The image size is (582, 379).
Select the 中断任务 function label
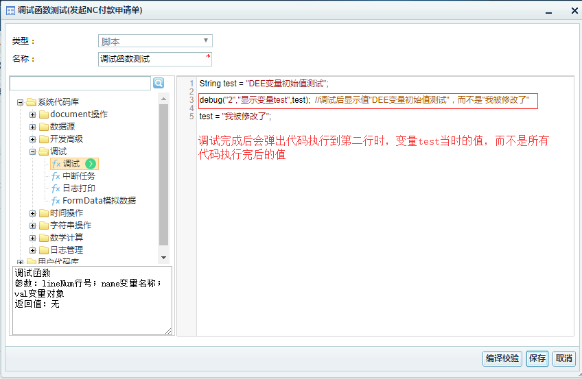[x=79, y=176]
